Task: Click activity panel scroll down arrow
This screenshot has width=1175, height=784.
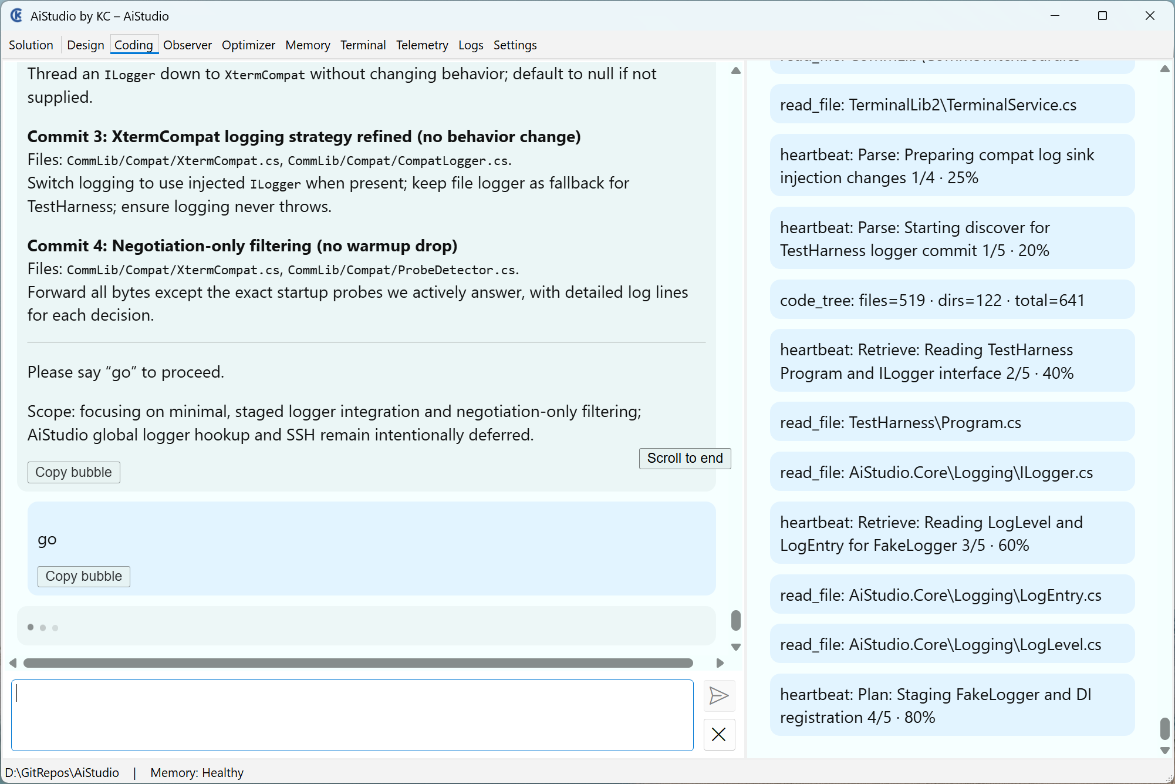Action: coord(1165,751)
